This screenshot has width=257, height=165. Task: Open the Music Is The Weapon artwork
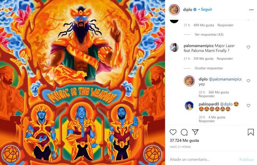(83, 82)
